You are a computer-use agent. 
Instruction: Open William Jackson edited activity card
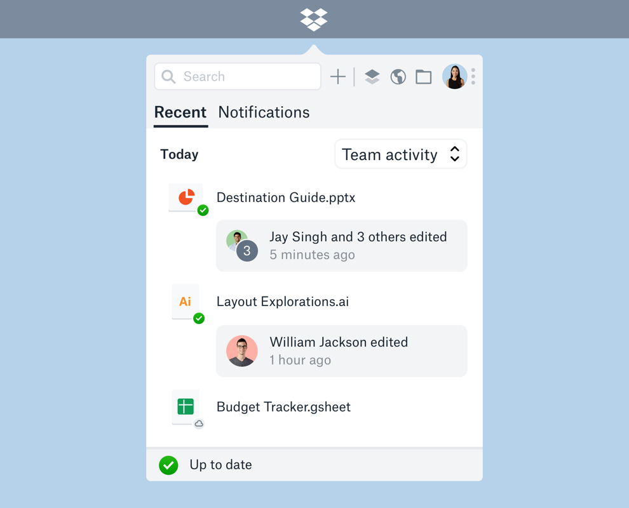342,351
